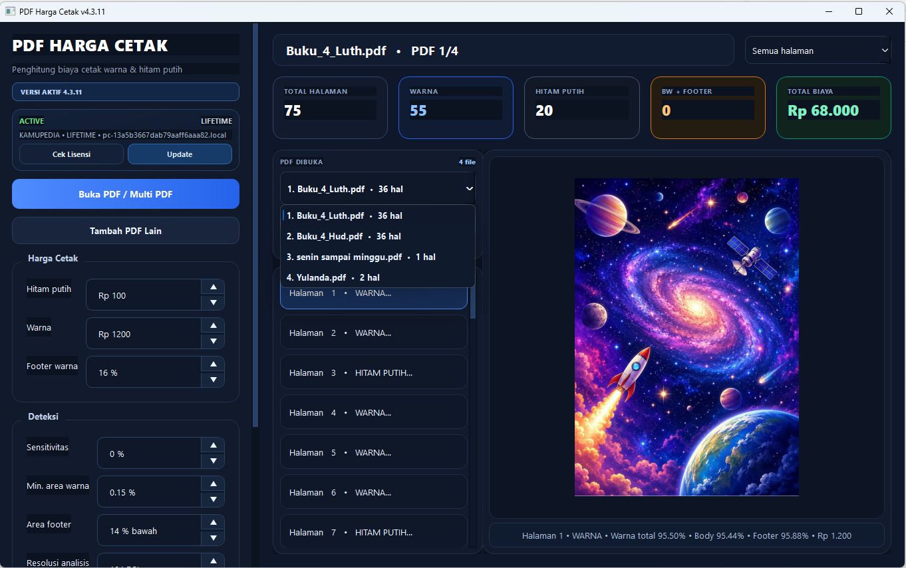Click the left settings panel scrollbar

coord(255,226)
